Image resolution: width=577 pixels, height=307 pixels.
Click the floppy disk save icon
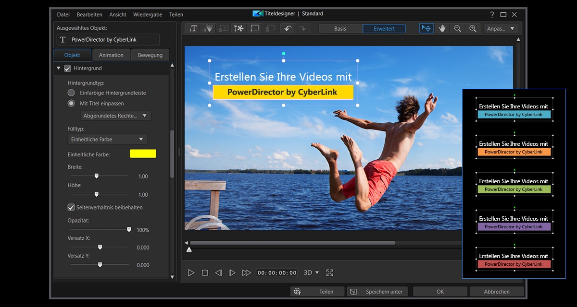pyautogui.click(x=353, y=291)
